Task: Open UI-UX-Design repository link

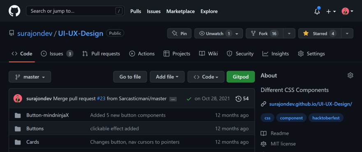Action: (x=81, y=34)
